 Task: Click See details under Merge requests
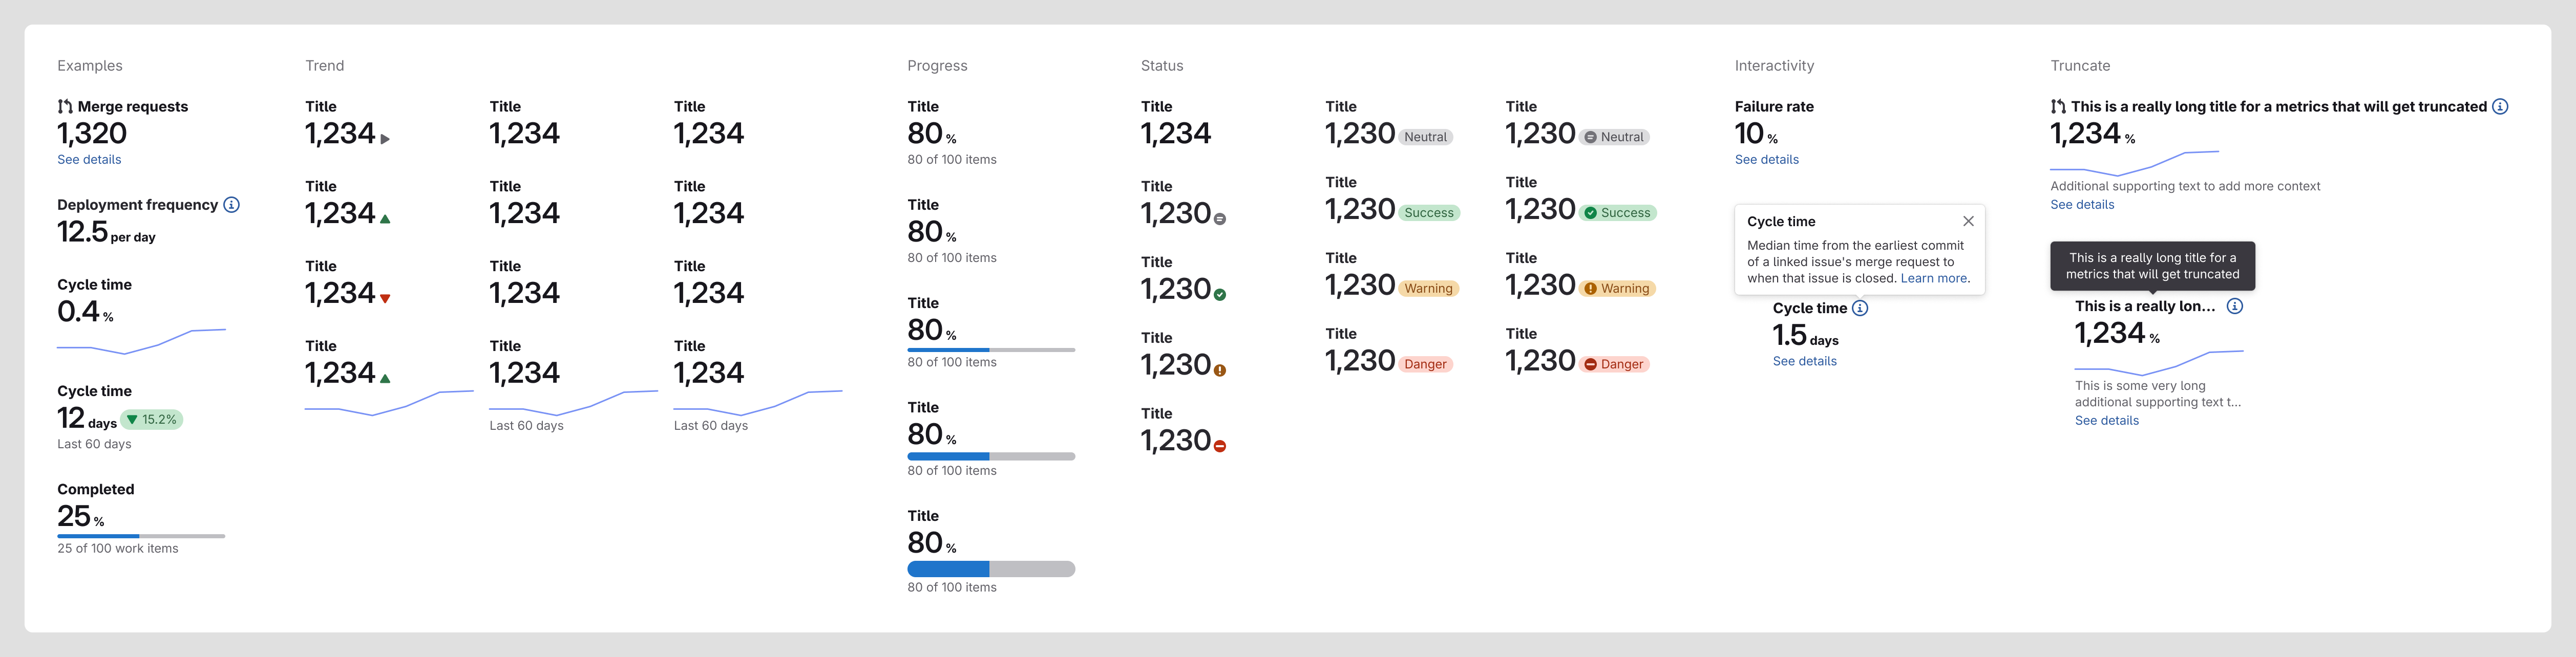point(89,160)
